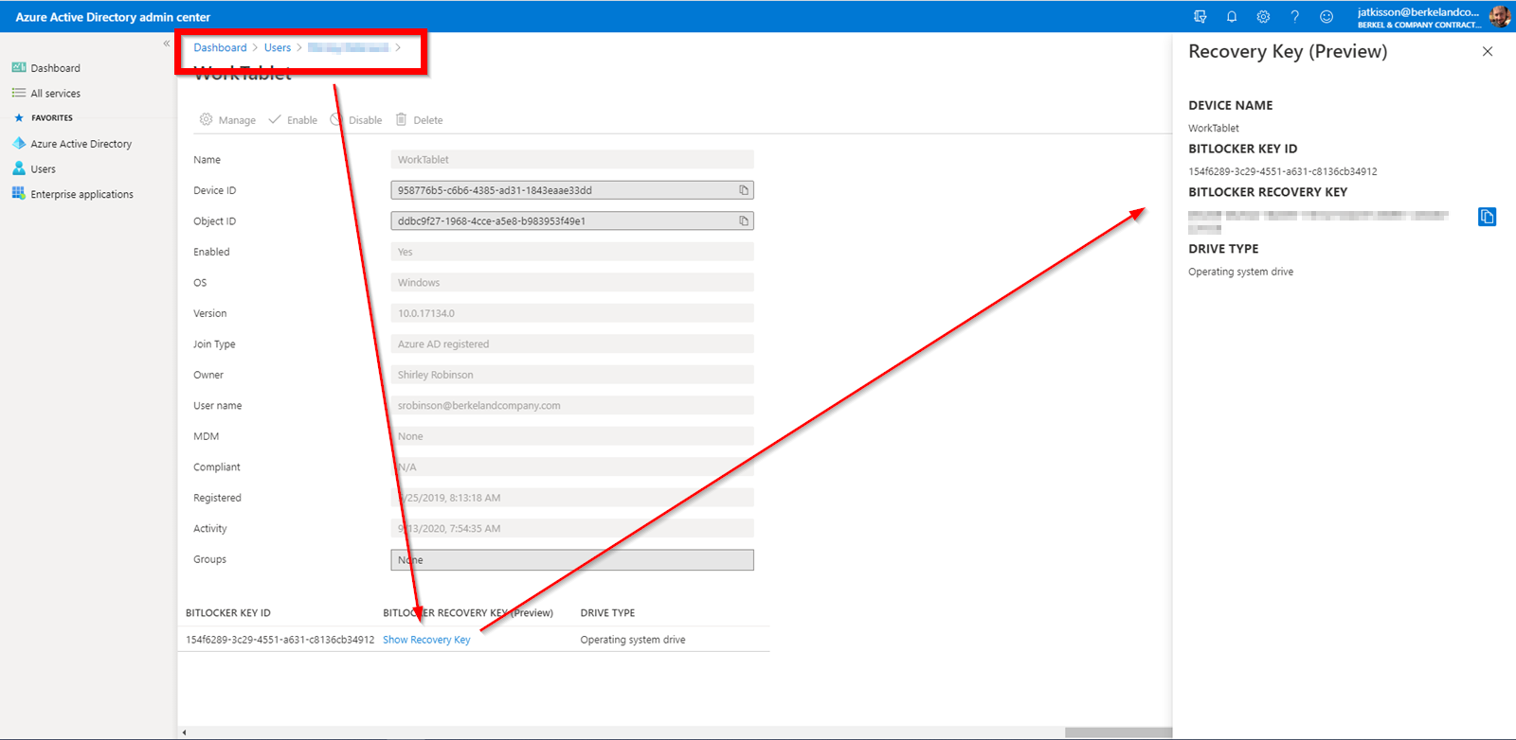Click Operating system drive table cell
Screen dimensions: 1516x740
(x=633, y=640)
